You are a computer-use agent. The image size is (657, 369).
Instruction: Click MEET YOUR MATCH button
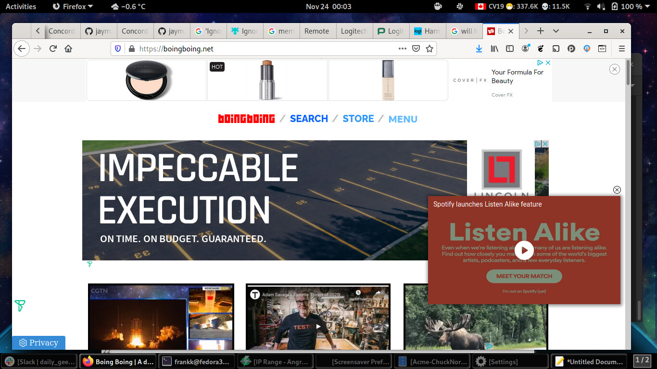524,276
